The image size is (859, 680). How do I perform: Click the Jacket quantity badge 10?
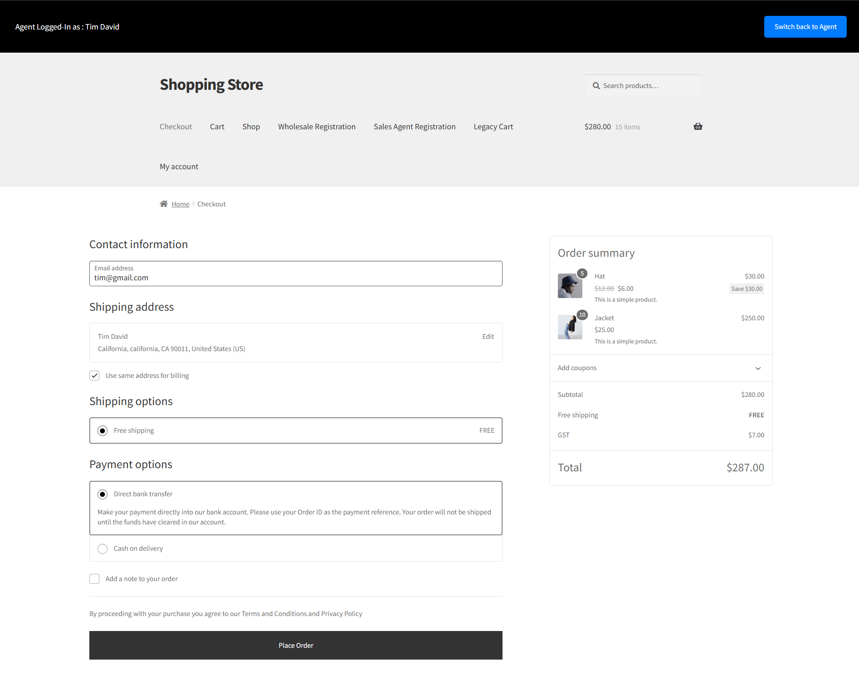click(582, 315)
